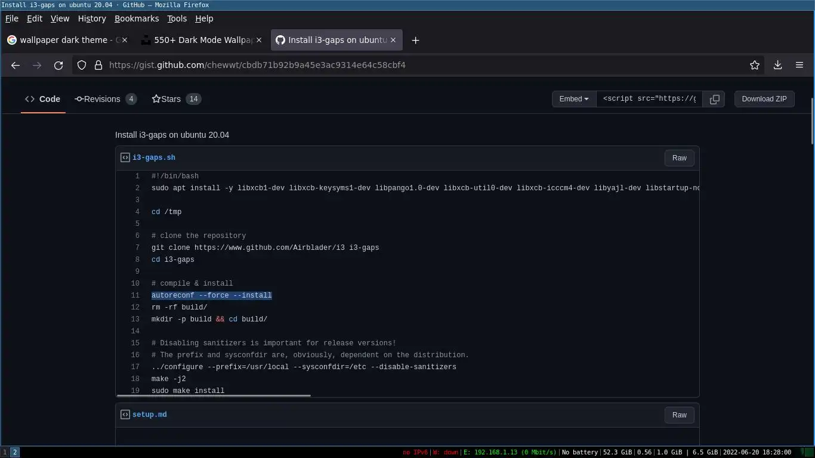815x458 pixels.
Task: Switch to i3 workspace 2
Action: (x=15, y=453)
